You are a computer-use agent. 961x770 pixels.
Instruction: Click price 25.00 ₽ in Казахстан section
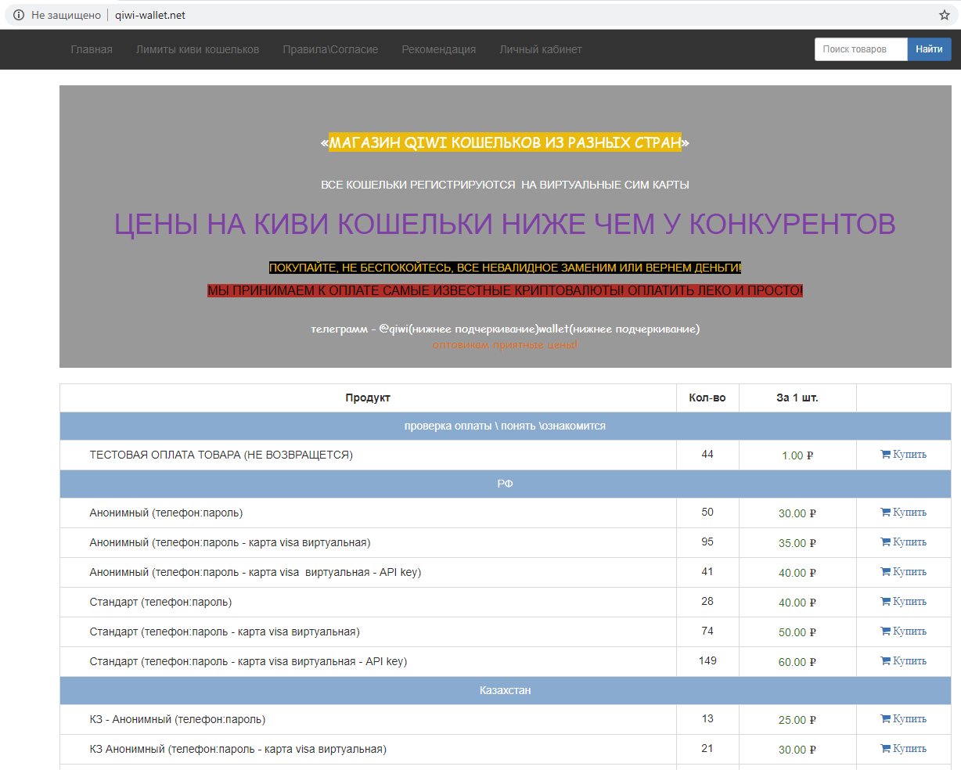tap(797, 719)
